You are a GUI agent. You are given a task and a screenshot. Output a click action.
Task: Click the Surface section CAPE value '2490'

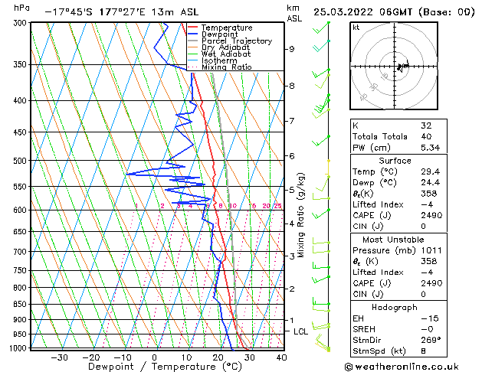click(431, 215)
